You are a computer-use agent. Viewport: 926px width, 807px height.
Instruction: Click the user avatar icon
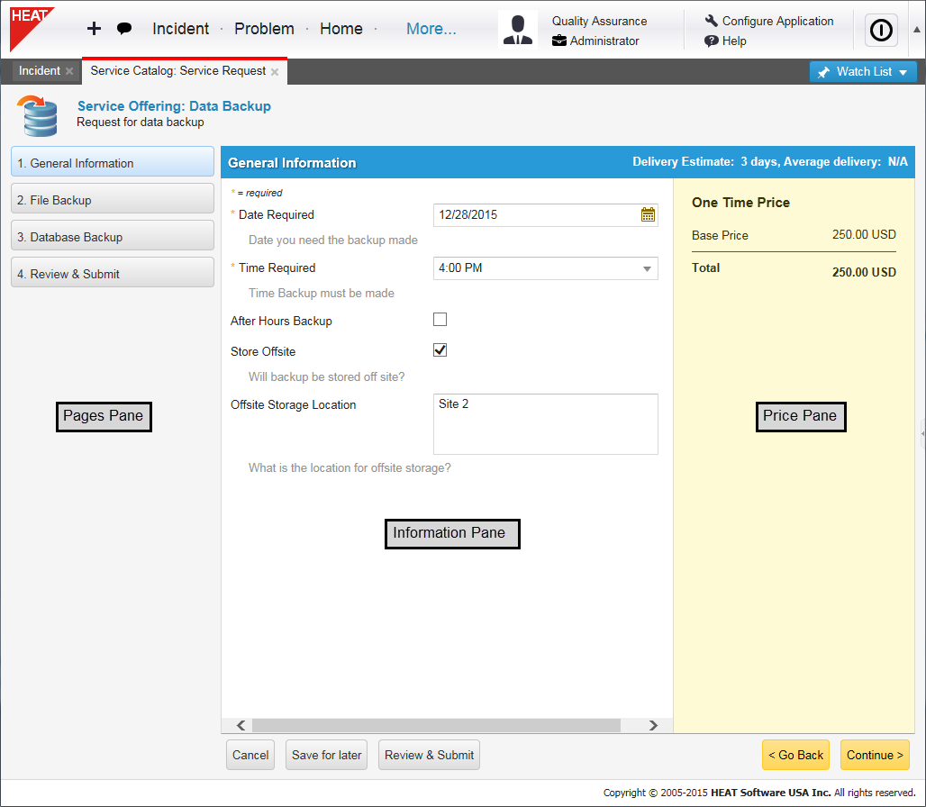(517, 30)
